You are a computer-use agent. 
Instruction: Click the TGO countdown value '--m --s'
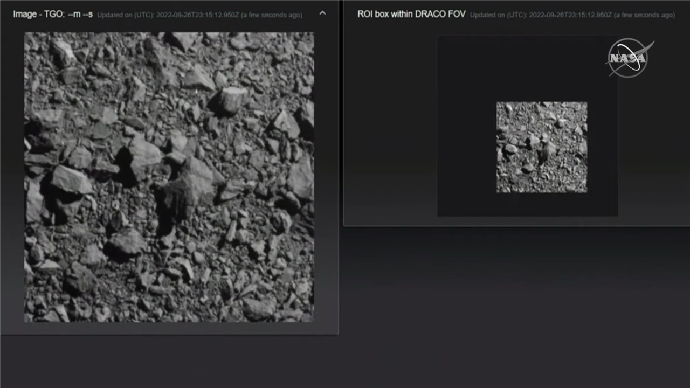pos(80,15)
